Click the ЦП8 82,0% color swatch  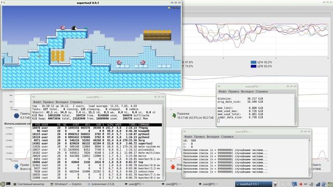253,66
